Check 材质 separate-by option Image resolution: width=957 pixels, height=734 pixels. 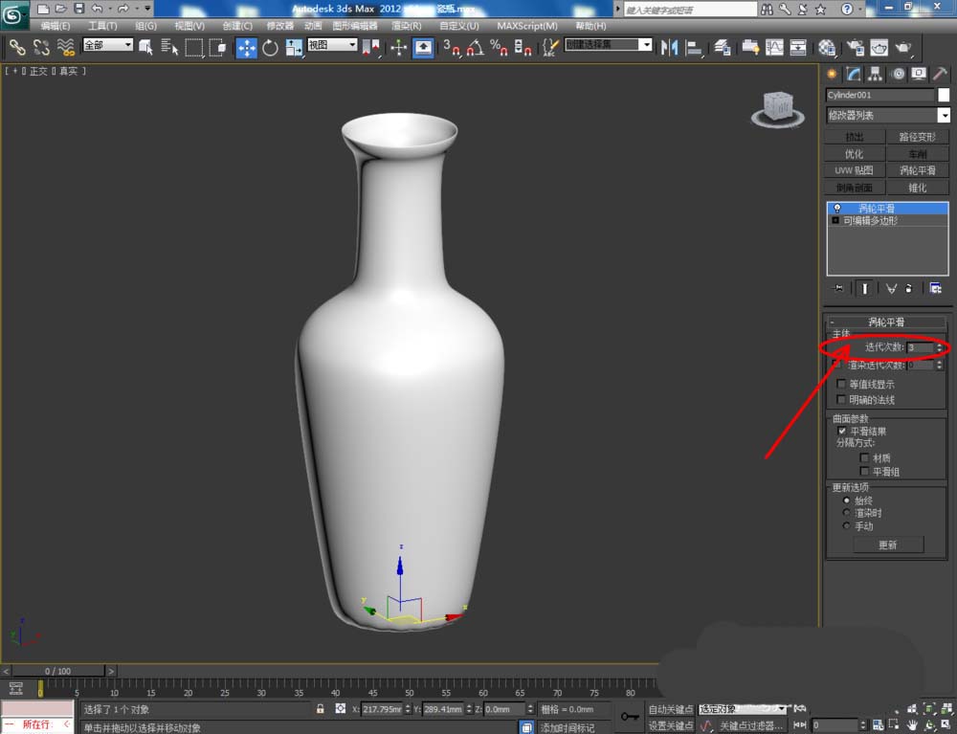pyautogui.click(x=864, y=457)
